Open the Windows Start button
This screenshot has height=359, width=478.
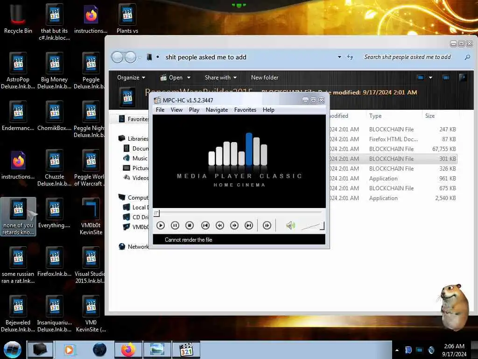point(12,350)
